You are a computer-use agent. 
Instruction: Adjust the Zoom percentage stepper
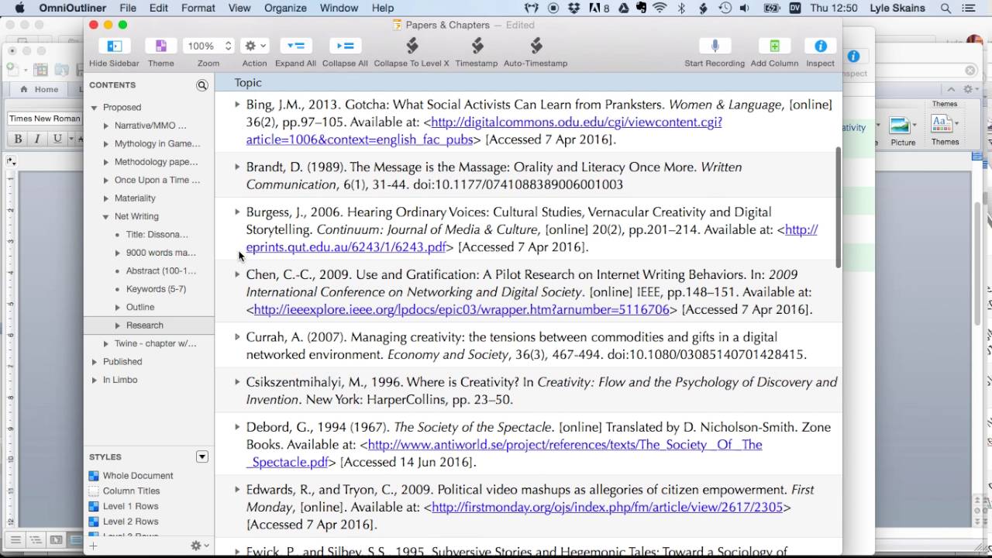(228, 46)
